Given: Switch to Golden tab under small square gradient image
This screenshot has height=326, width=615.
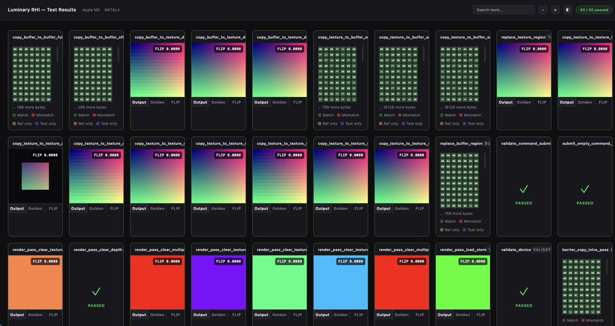Looking at the screenshot, I should pyautogui.click(x=35, y=209).
